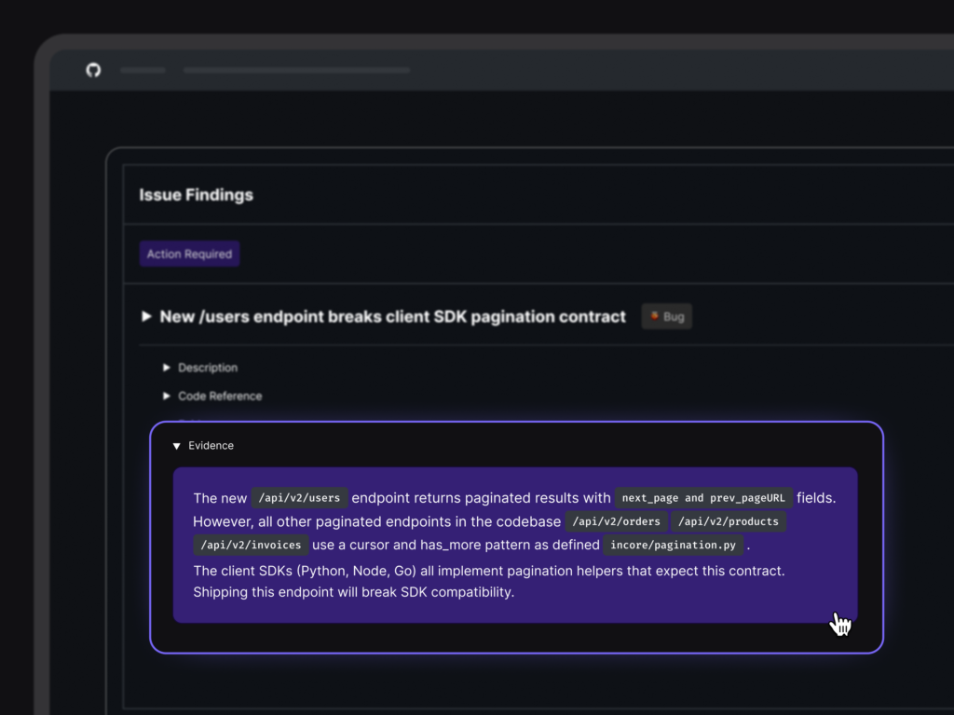Collapse the Evidence section
Image resolution: width=954 pixels, height=715 pixels.
click(177, 446)
